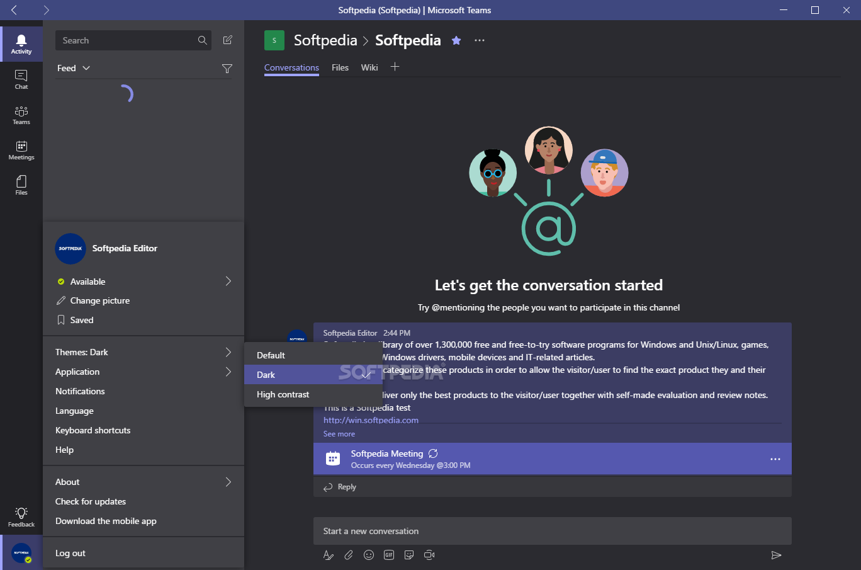Open Keyboard shortcuts
861x570 pixels.
(x=93, y=430)
